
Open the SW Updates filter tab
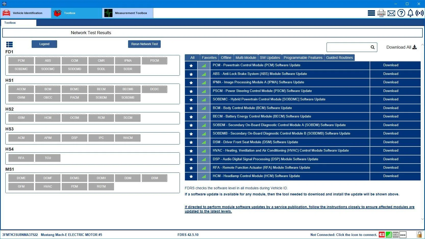pyautogui.click(x=270, y=58)
